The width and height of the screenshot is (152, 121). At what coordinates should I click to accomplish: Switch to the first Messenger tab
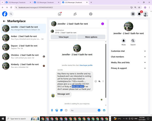point(18,2)
